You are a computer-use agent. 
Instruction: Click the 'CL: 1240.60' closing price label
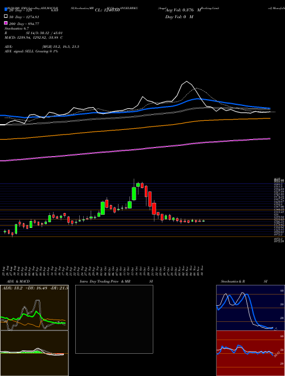(x=107, y=10)
